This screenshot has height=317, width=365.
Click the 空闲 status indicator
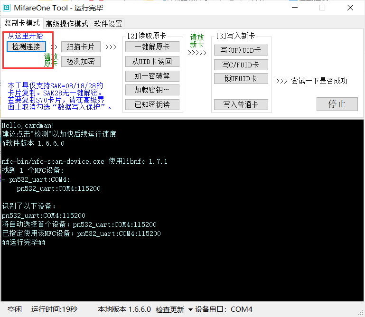[x=14, y=309]
